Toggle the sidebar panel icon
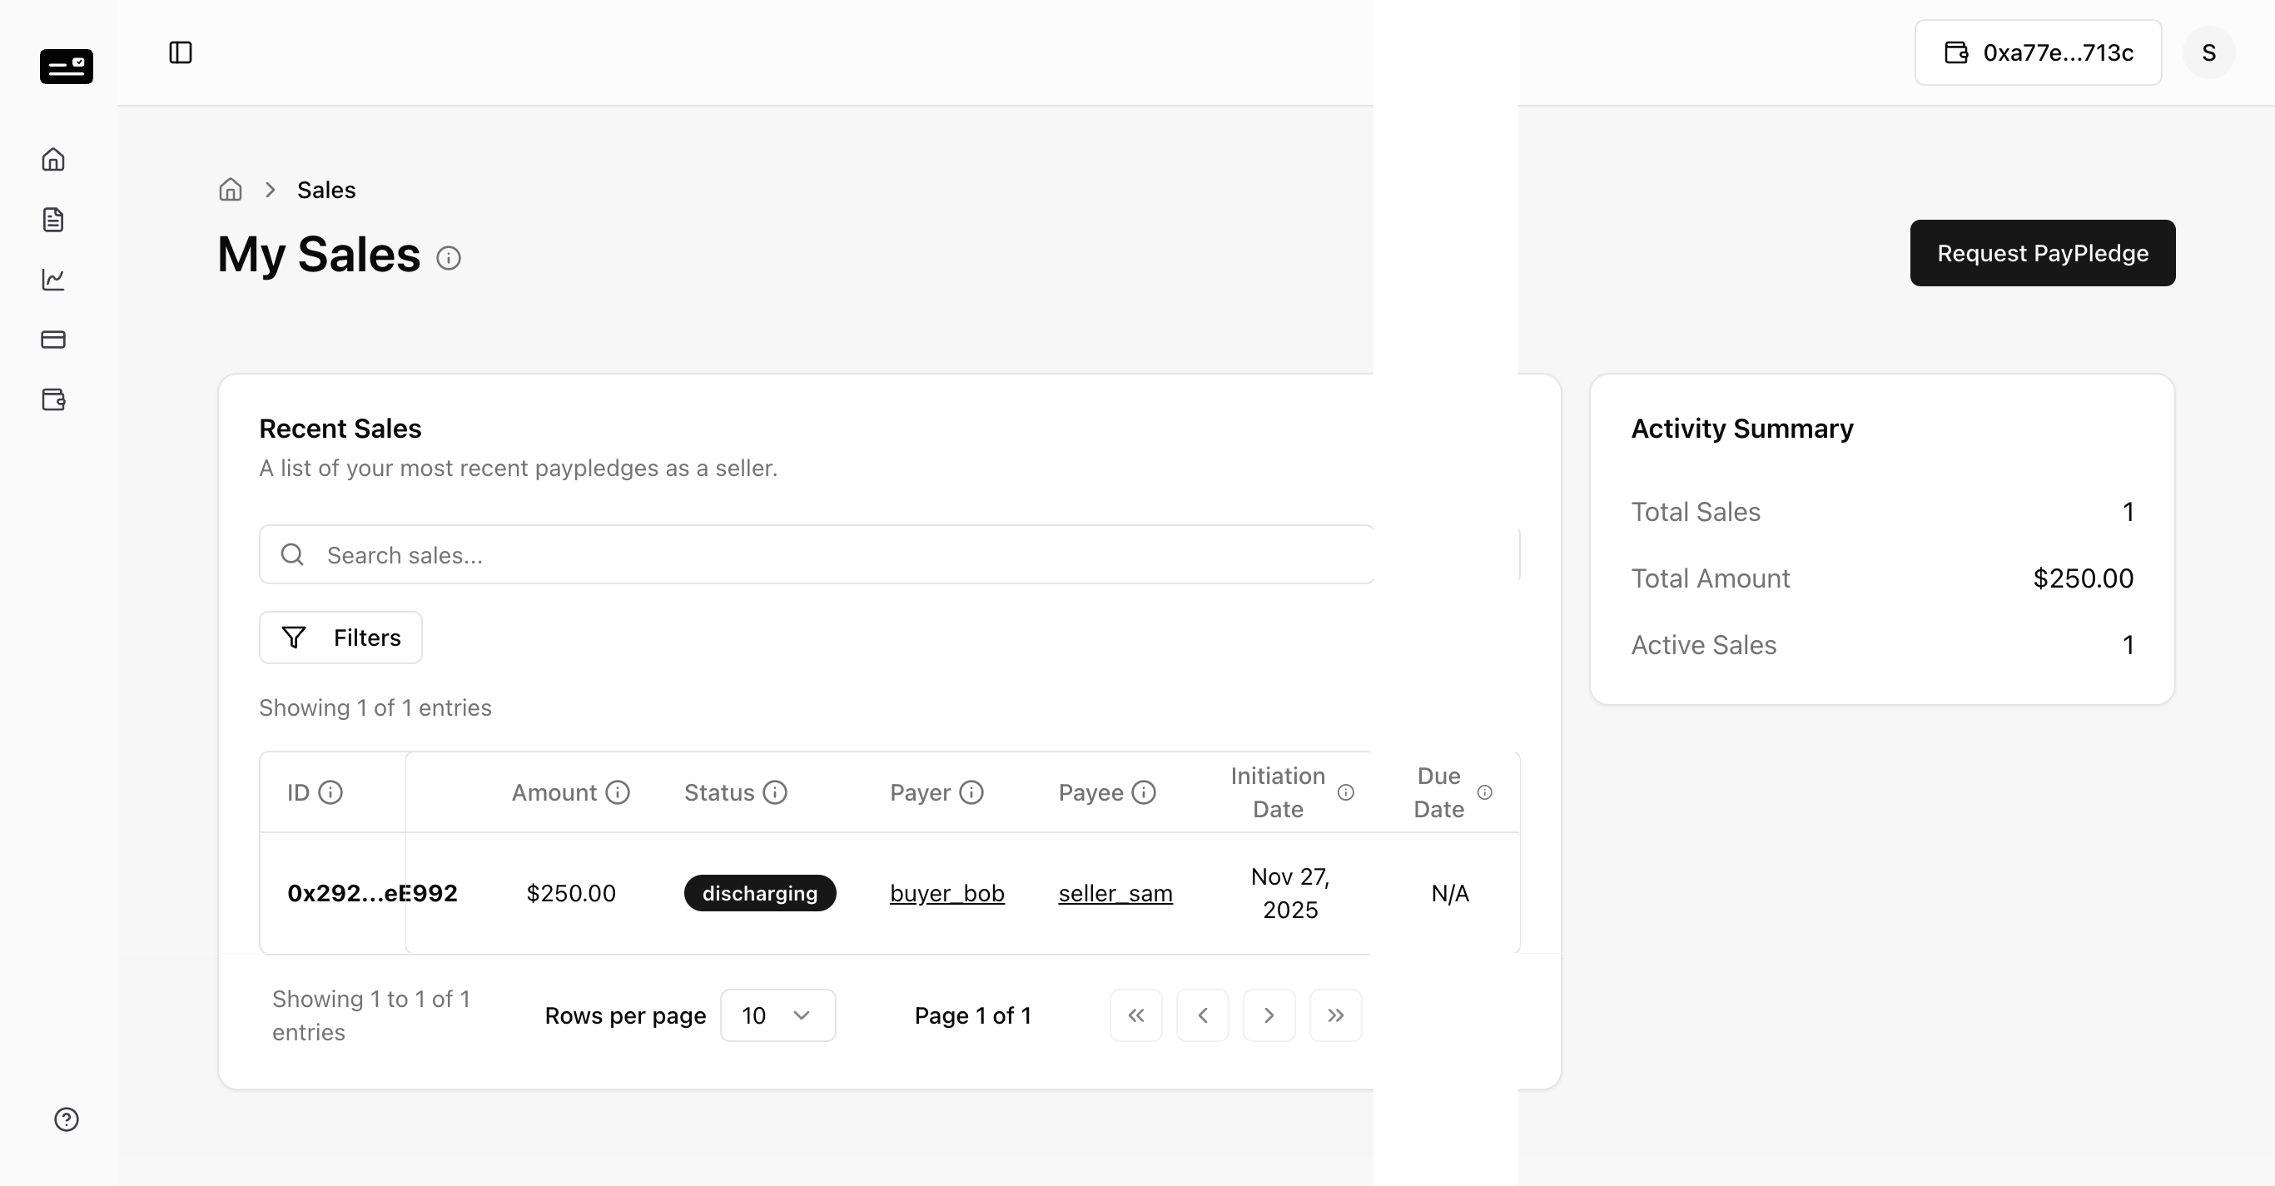 click(180, 53)
